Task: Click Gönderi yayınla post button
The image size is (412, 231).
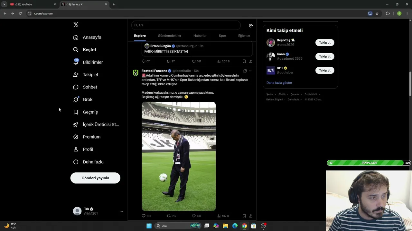Action: [95, 178]
